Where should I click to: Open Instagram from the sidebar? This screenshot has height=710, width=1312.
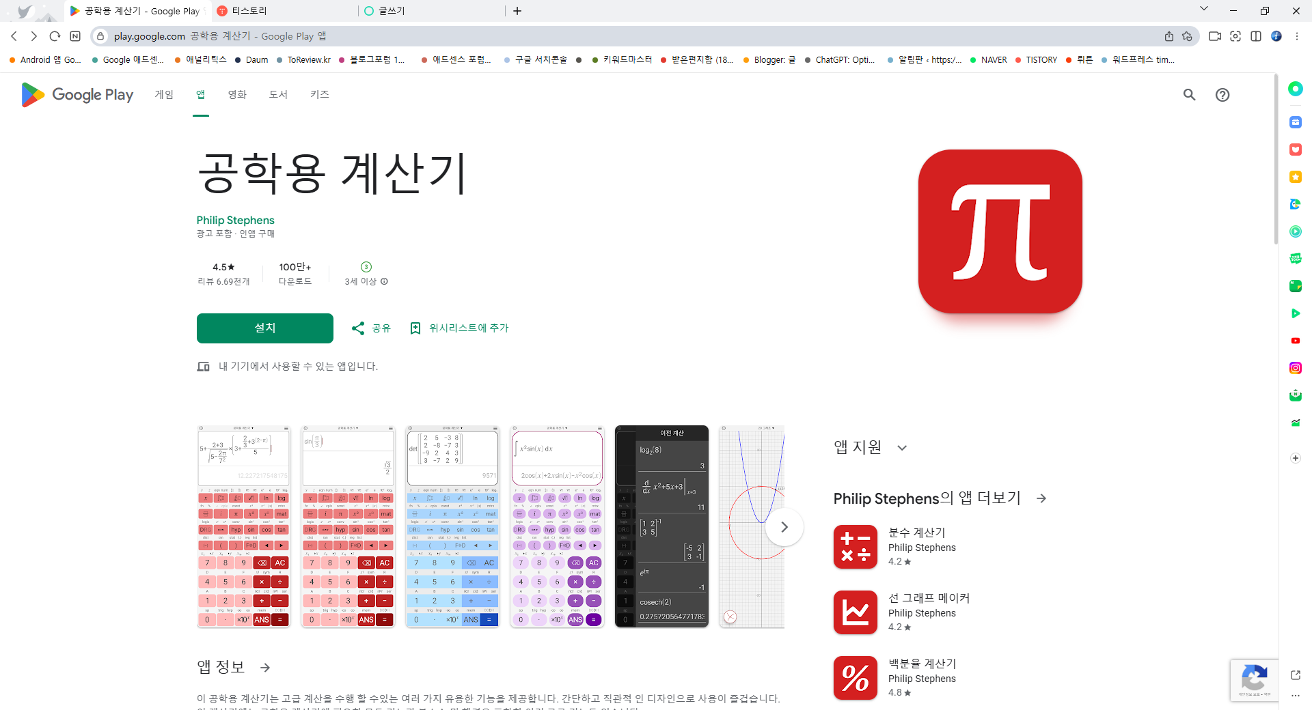[x=1295, y=367]
